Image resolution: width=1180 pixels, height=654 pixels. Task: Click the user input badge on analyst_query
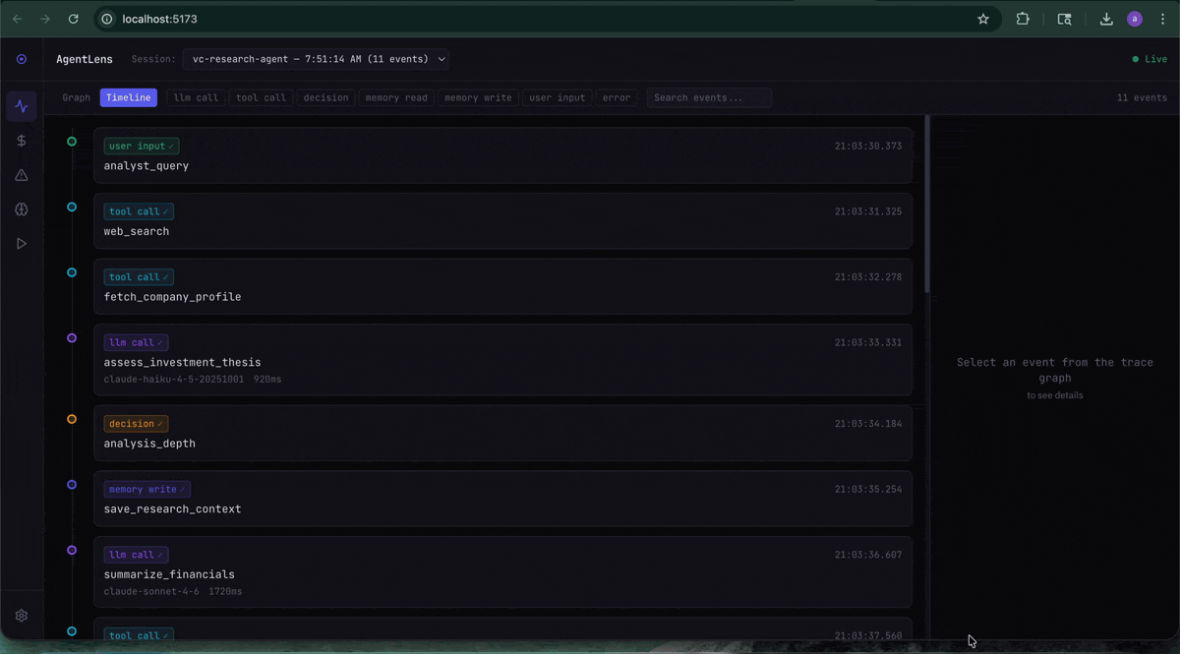click(142, 147)
